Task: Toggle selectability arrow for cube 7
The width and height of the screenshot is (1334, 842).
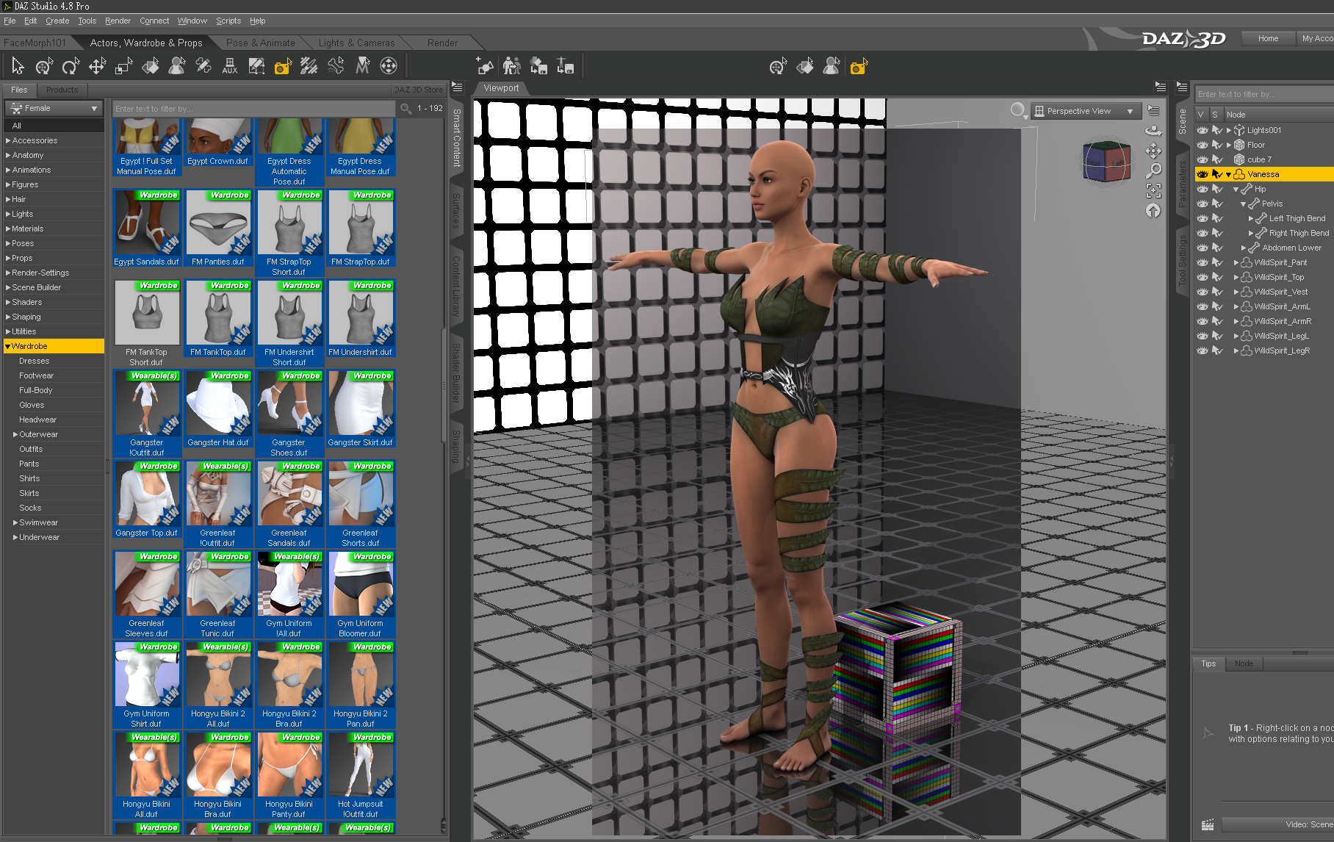Action: (1217, 159)
